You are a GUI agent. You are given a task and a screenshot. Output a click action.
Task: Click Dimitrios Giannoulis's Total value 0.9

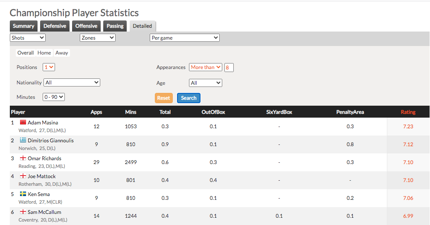coord(165,144)
